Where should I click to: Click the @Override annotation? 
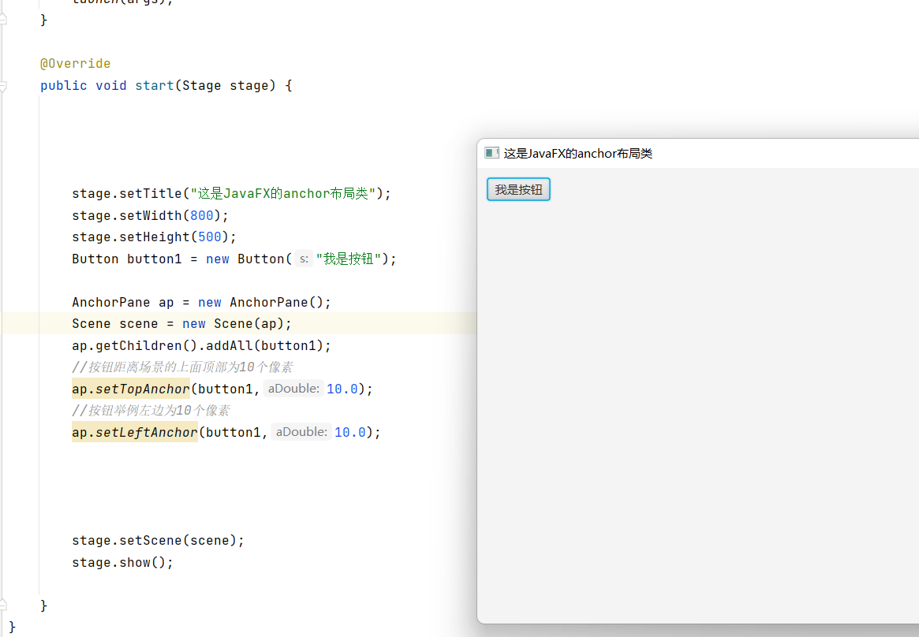(x=75, y=63)
